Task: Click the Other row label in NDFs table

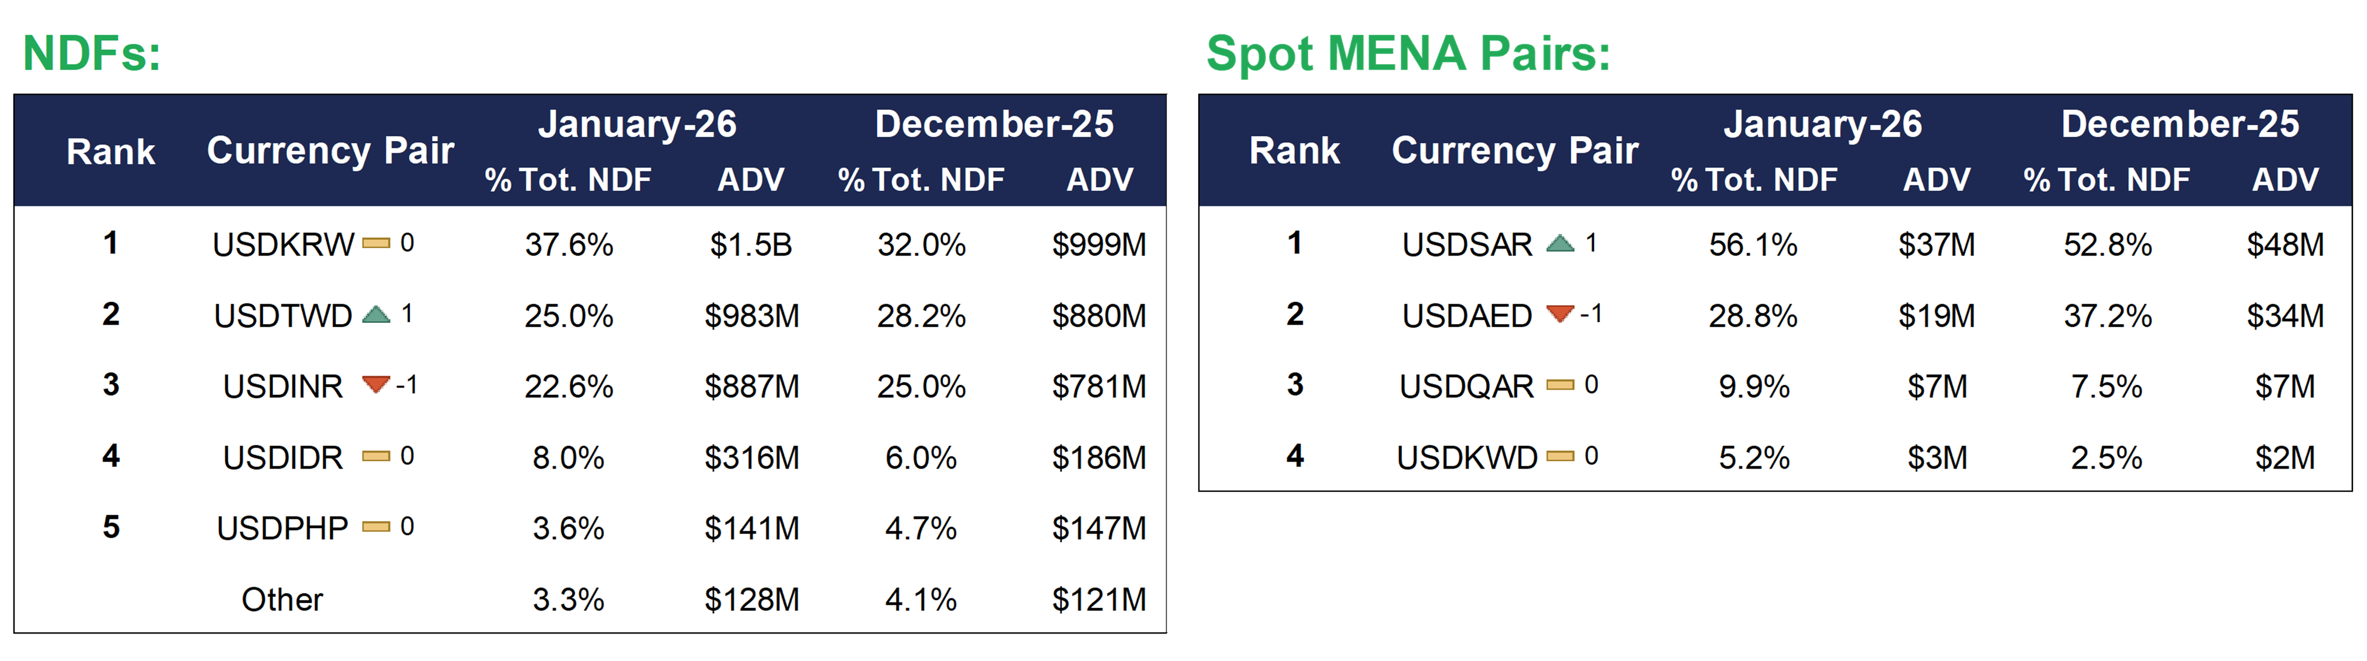Action: coord(282,600)
